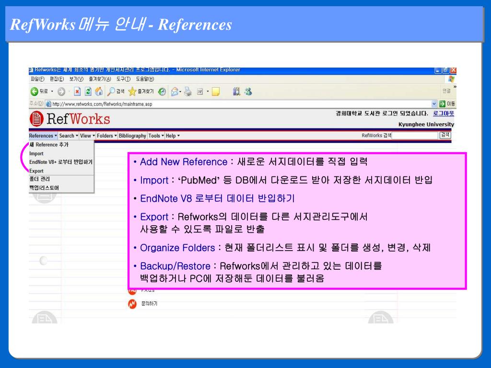Click the grey Forward arrow button
491x368 pixels.
coord(61,92)
